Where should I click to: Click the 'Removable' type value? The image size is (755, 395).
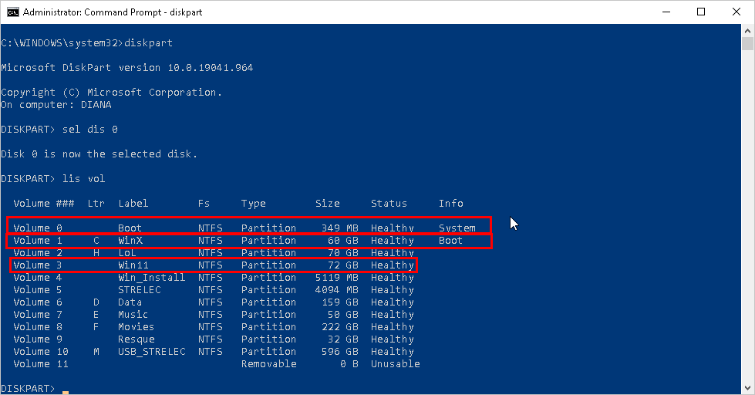point(268,364)
